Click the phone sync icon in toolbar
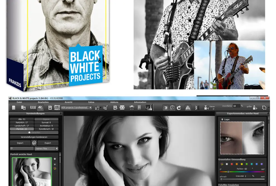Image resolution: width=276 pixels, height=186 pixels. pyautogui.click(x=105, y=108)
